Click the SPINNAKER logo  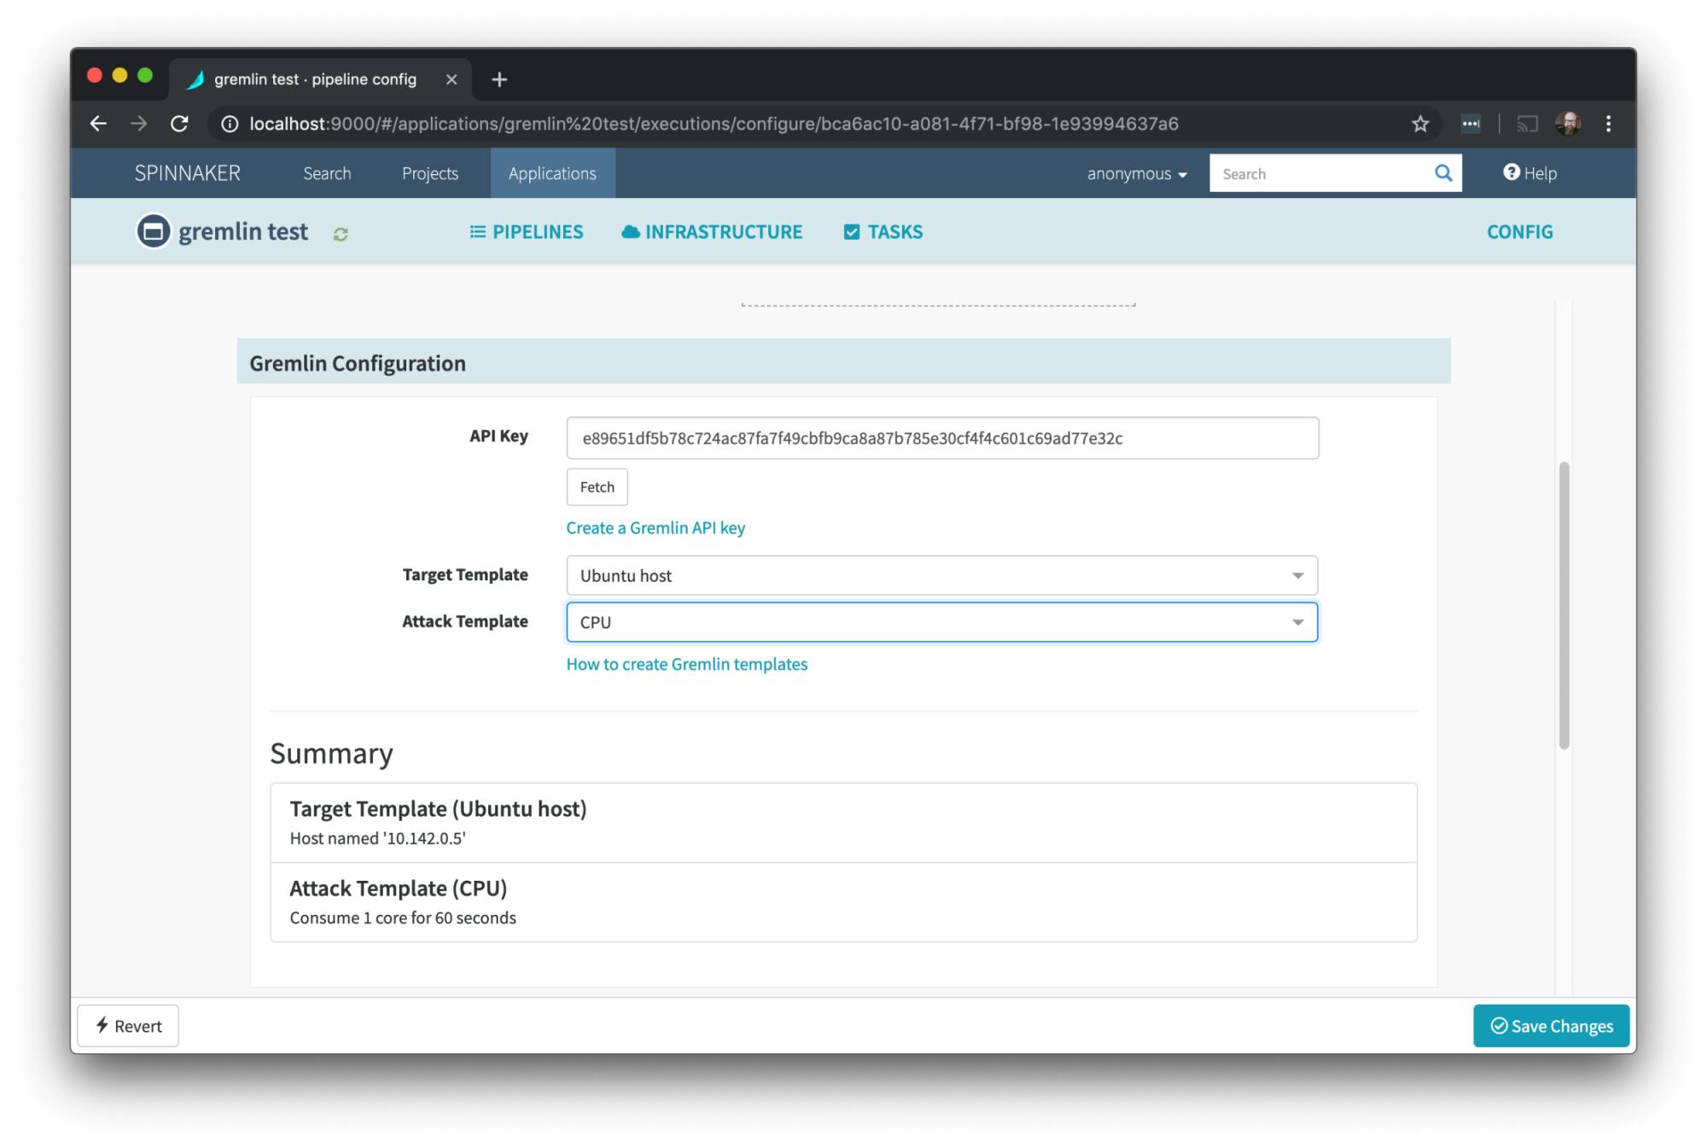188,173
